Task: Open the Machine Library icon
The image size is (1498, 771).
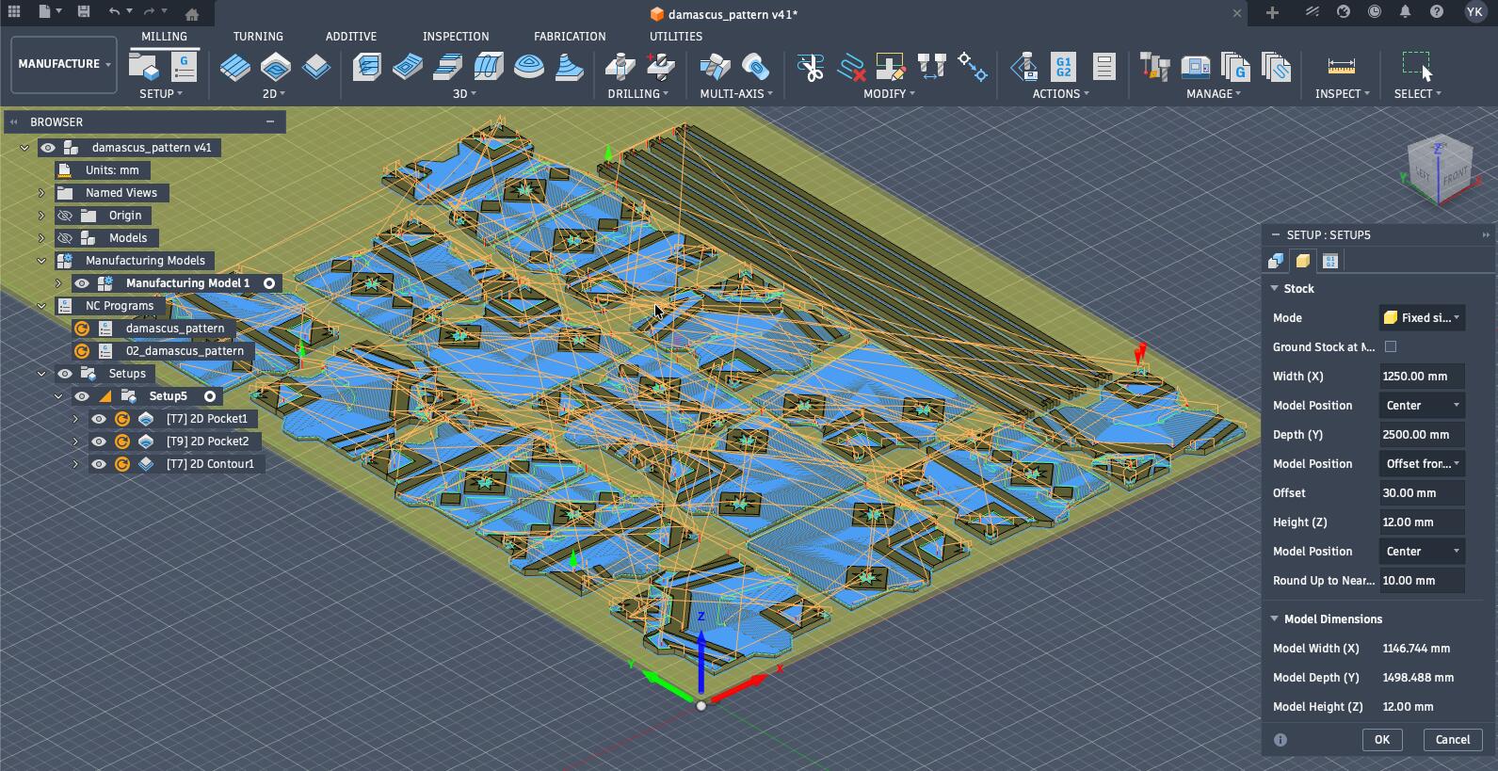Action: (1195, 67)
